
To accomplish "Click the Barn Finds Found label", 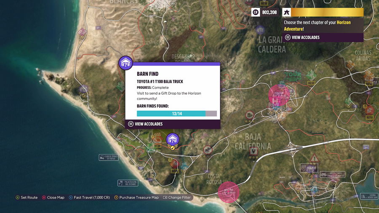I will [153, 106].
